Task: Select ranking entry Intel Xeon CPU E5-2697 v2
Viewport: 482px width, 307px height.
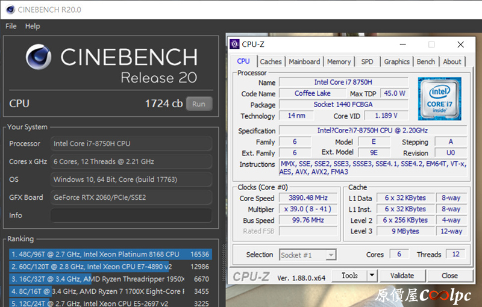Action: (x=110, y=303)
